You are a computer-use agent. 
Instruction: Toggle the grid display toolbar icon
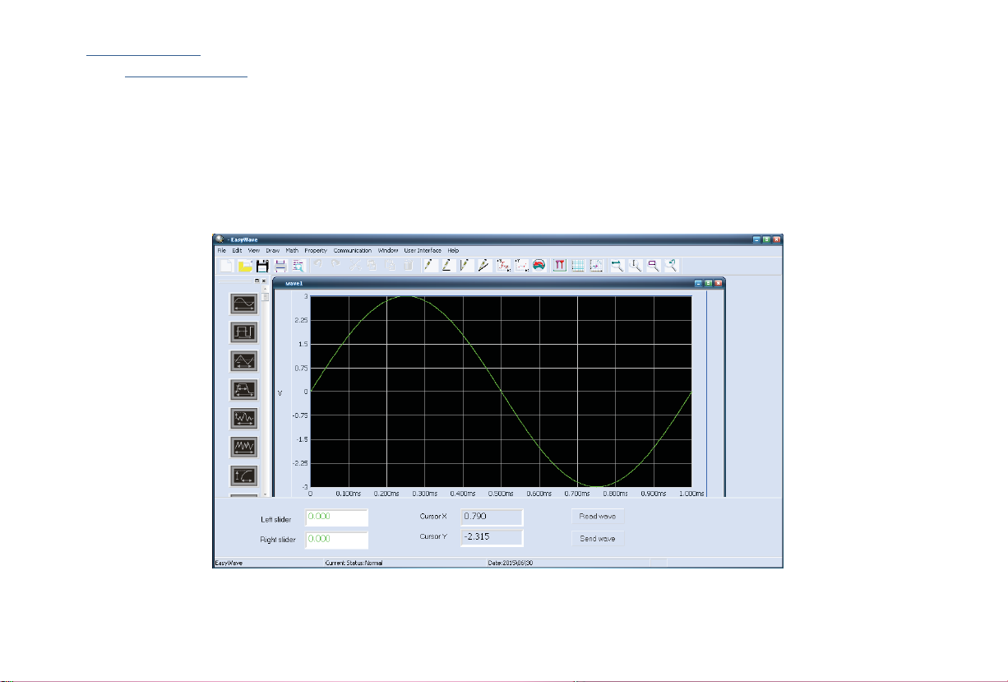(577, 265)
